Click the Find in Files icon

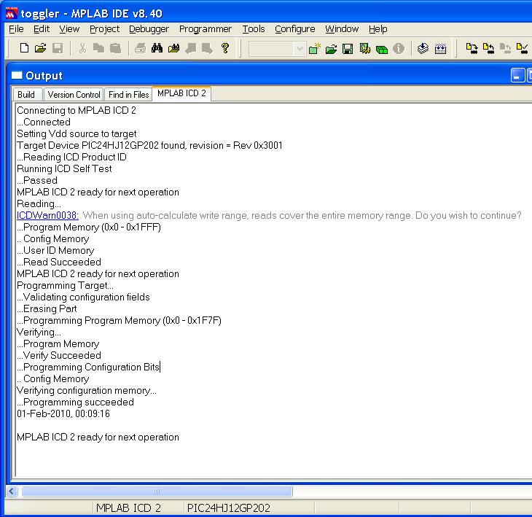pyautogui.click(x=173, y=48)
